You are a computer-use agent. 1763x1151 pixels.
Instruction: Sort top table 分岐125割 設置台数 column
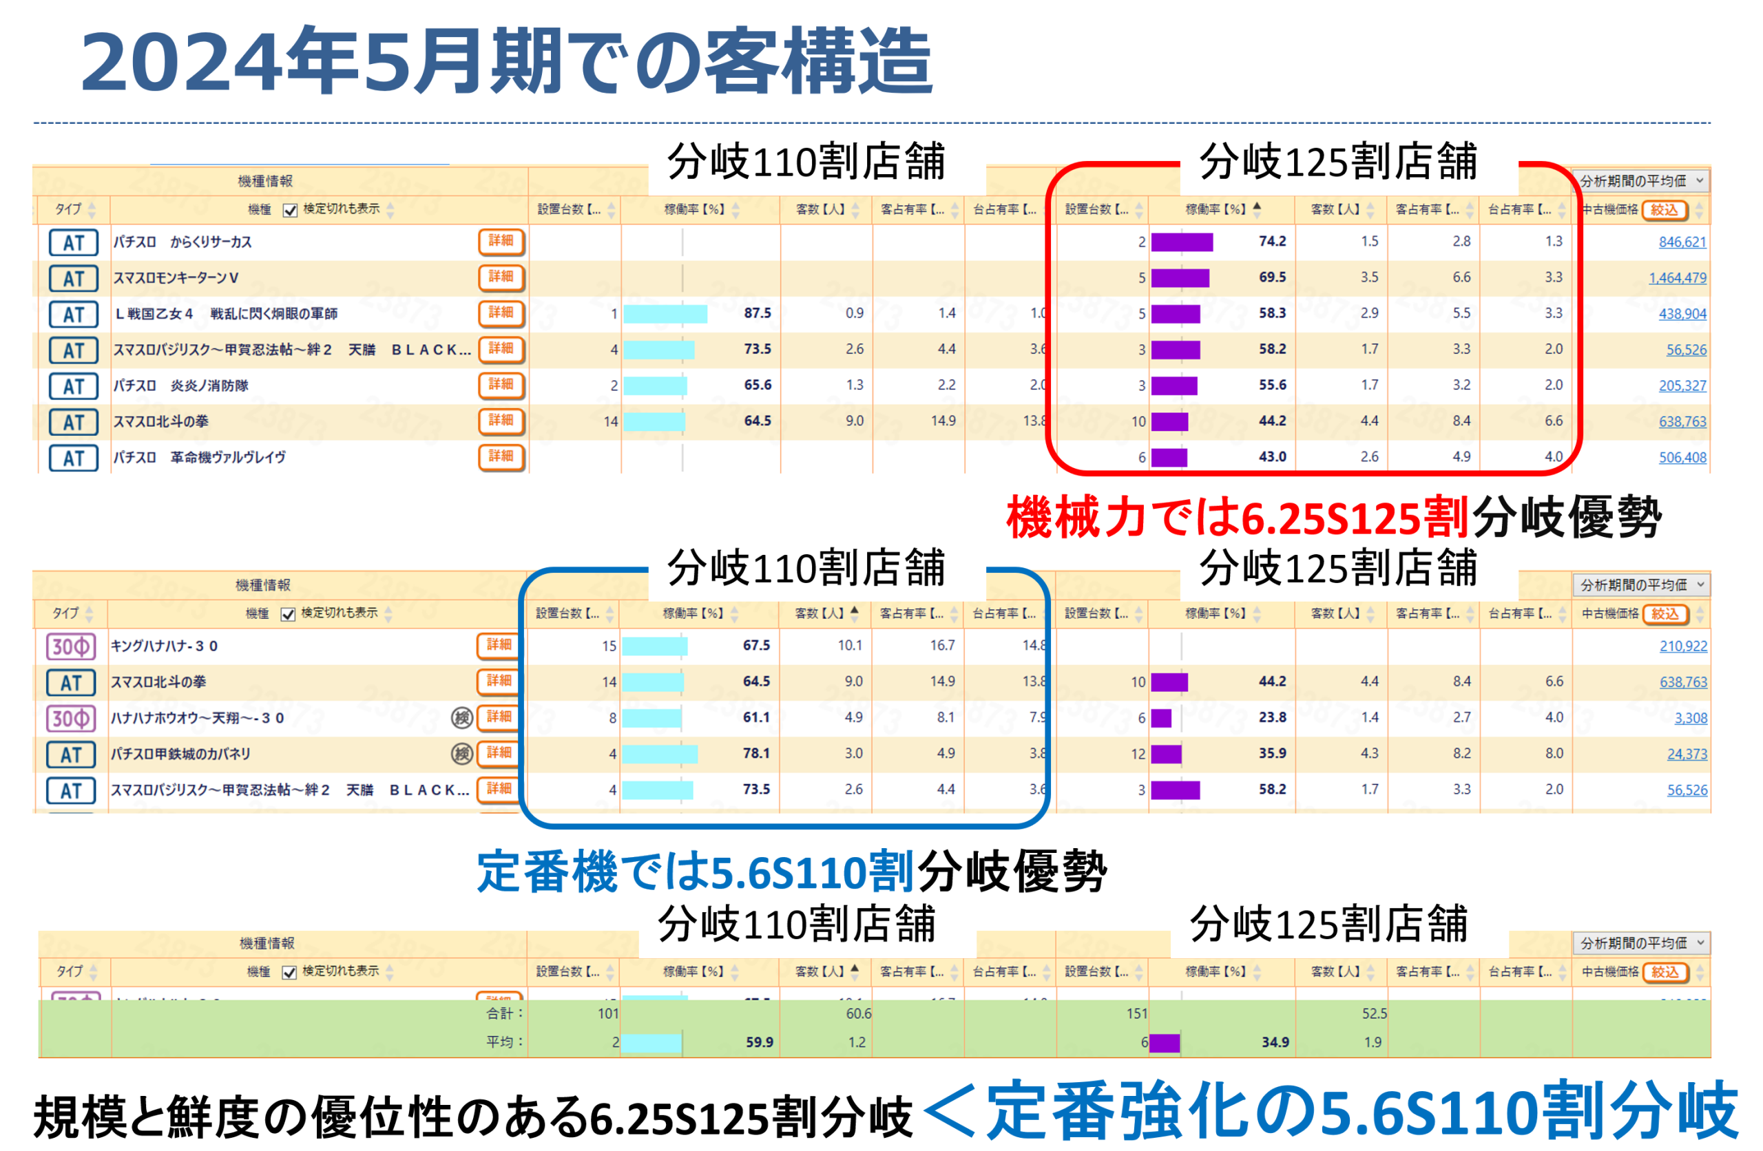pos(1139,211)
